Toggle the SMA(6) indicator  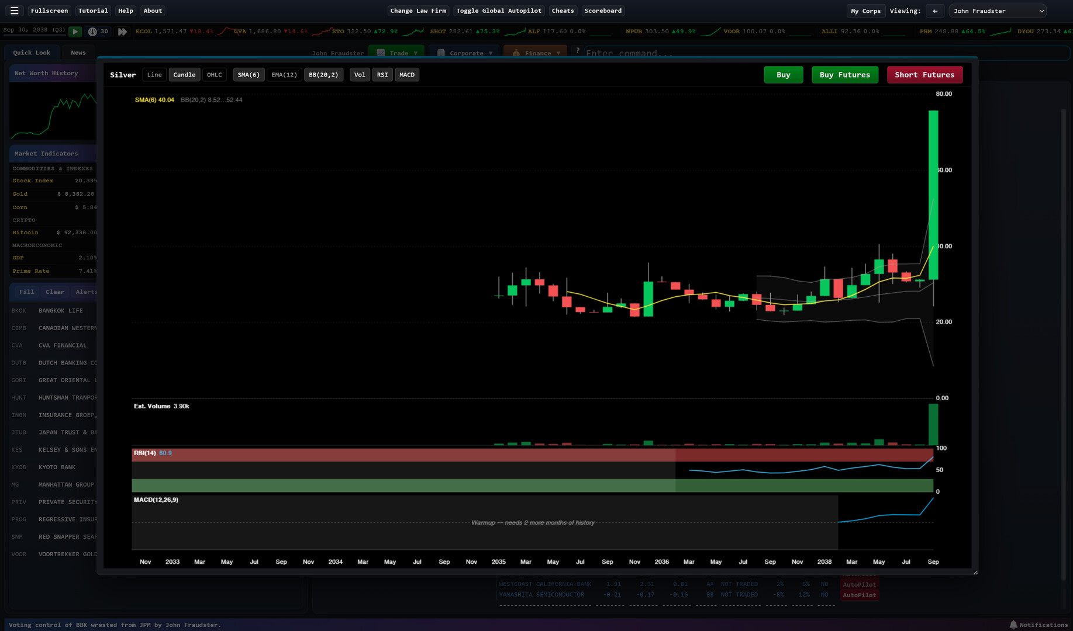[x=248, y=75]
